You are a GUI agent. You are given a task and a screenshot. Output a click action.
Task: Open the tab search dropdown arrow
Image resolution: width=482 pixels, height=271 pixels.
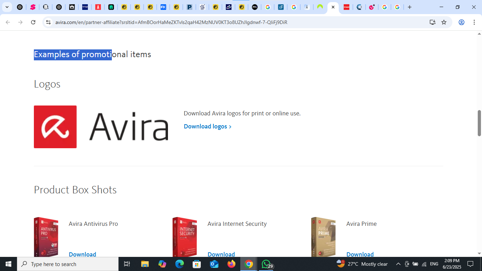point(7,7)
